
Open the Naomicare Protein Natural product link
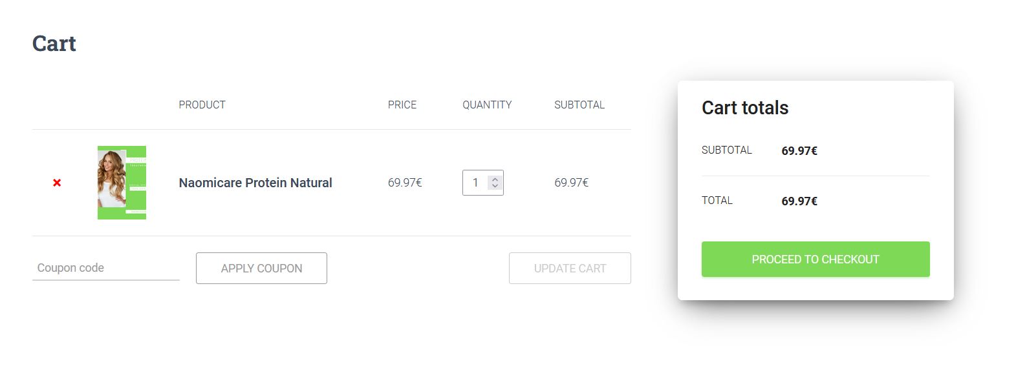coord(255,183)
